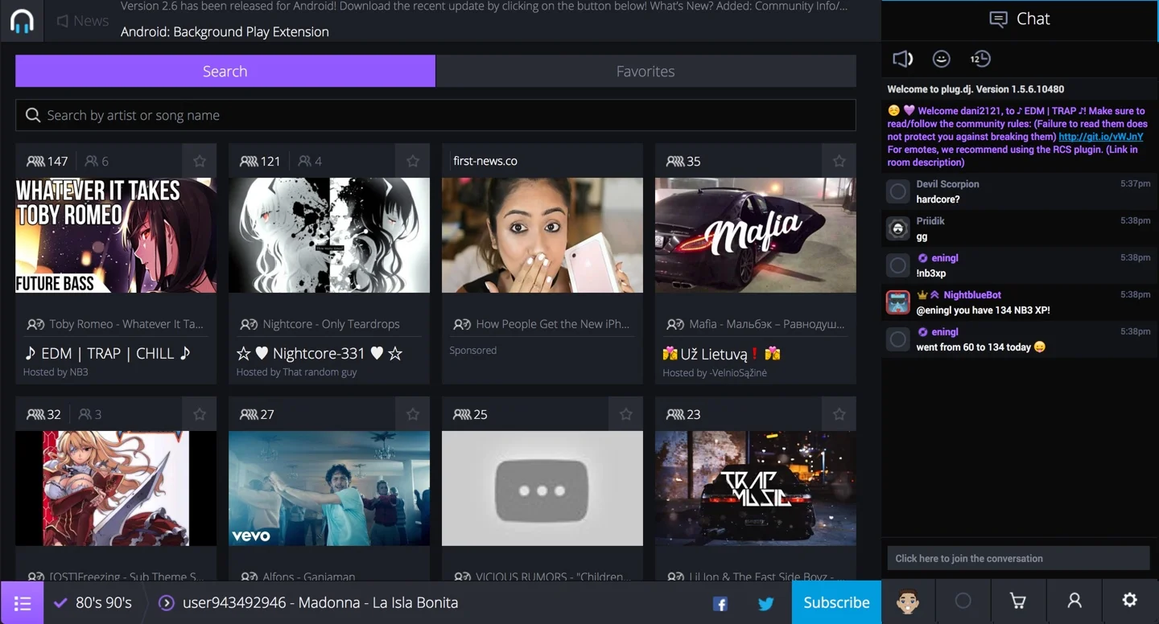The width and height of the screenshot is (1159, 624).
Task: Open the badge circle icon in footer
Action: [x=963, y=601]
